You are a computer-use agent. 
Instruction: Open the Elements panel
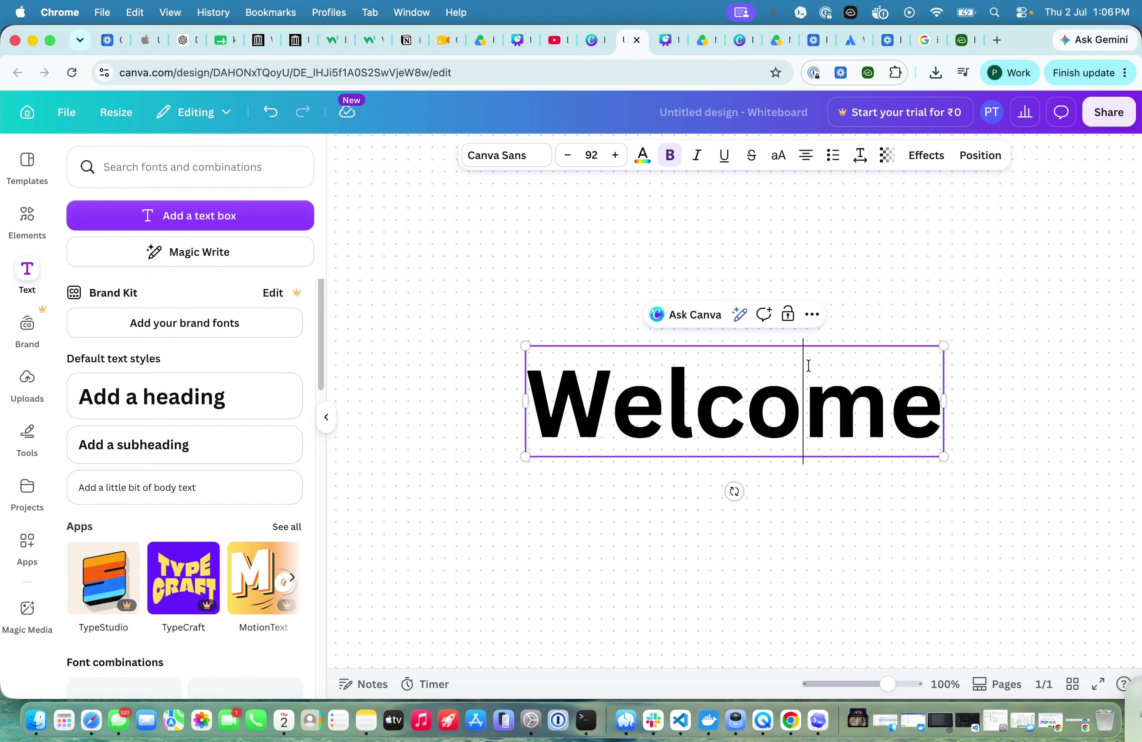click(x=27, y=222)
